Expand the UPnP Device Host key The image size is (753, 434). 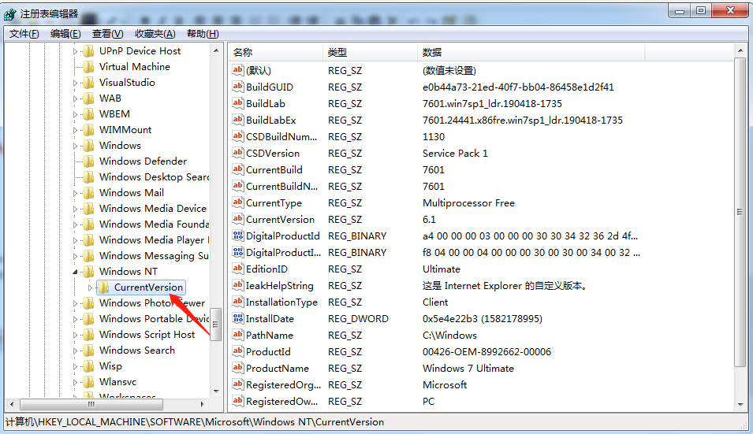pos(76,51)
